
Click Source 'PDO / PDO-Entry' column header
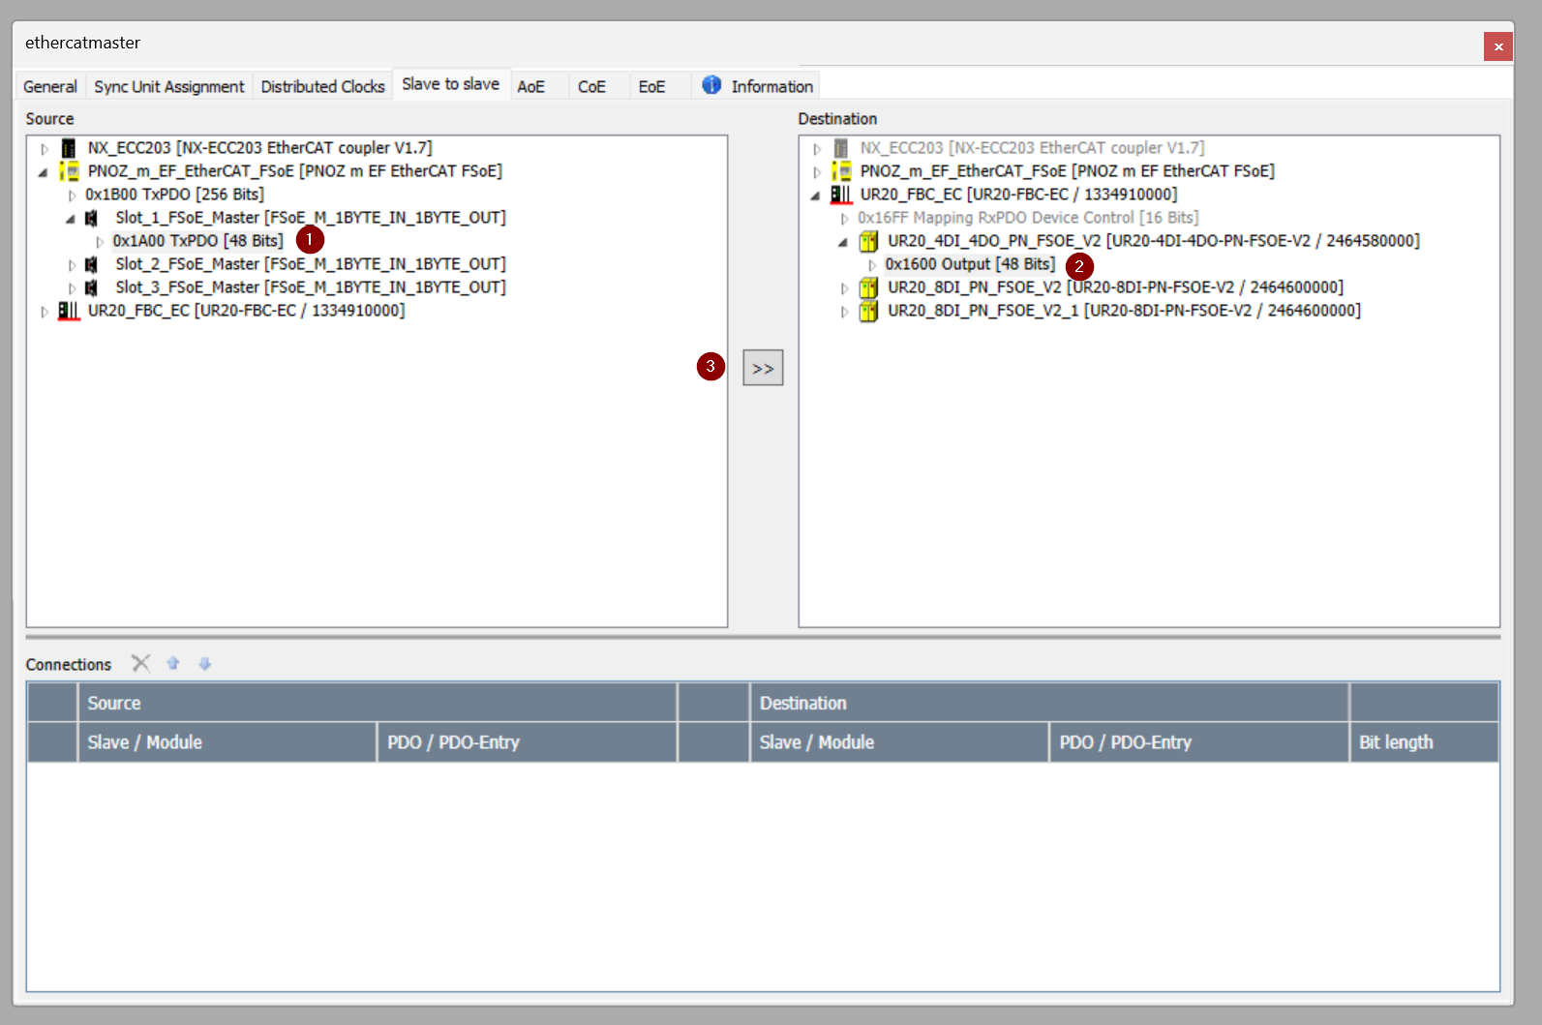pos(527,742)
